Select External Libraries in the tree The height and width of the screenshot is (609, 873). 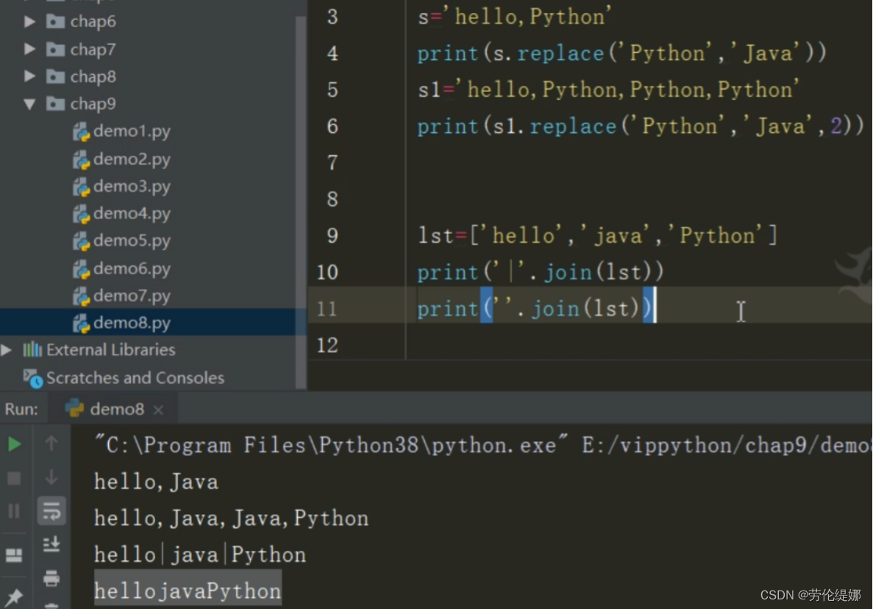click(111, 349)
